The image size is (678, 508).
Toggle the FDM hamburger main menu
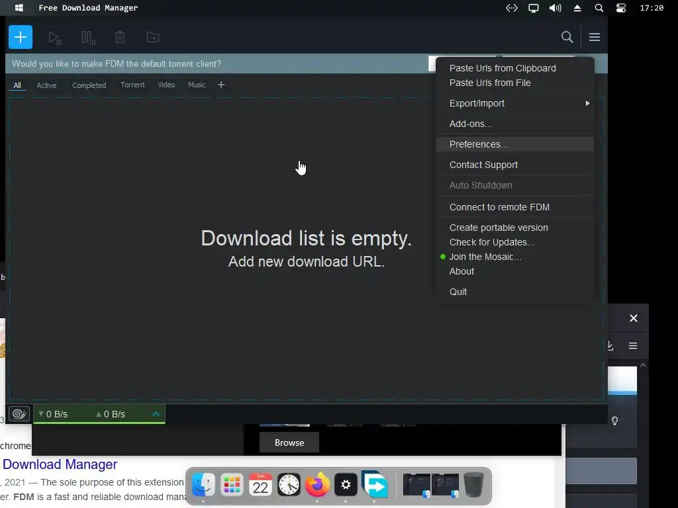(594, 37)
